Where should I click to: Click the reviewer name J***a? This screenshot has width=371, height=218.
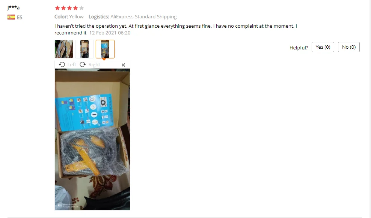click(13, 7)
